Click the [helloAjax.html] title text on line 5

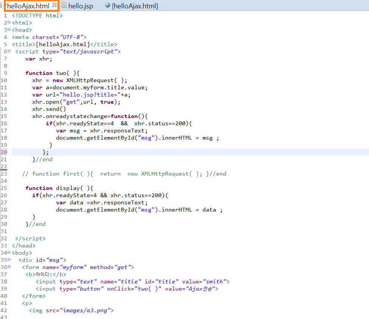[63, 44]
